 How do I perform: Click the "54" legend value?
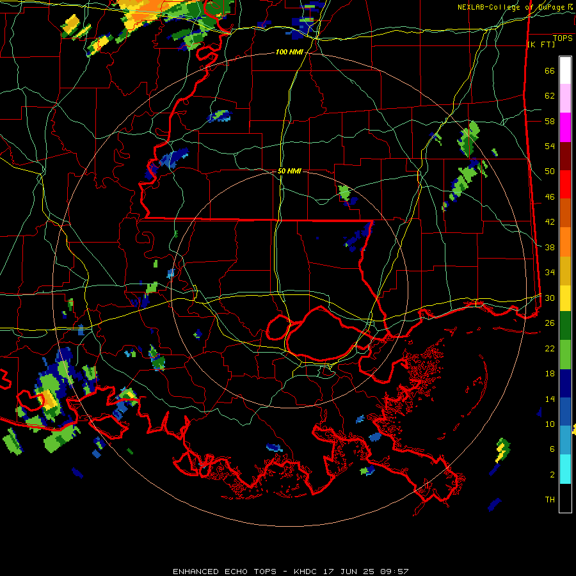(550, 146)
